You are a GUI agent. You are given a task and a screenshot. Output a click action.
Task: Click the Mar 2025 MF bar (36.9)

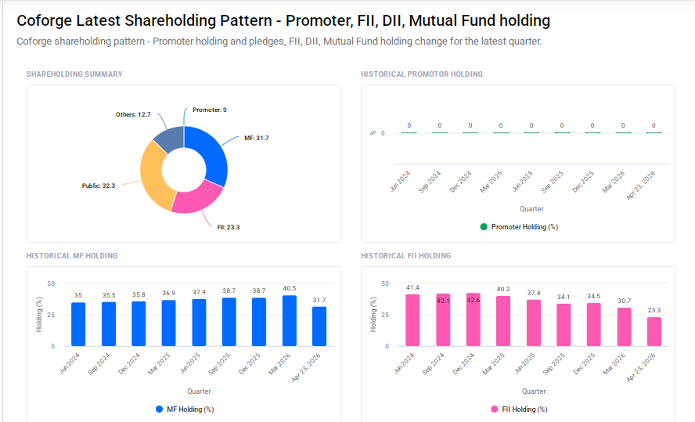pos(168,323)
